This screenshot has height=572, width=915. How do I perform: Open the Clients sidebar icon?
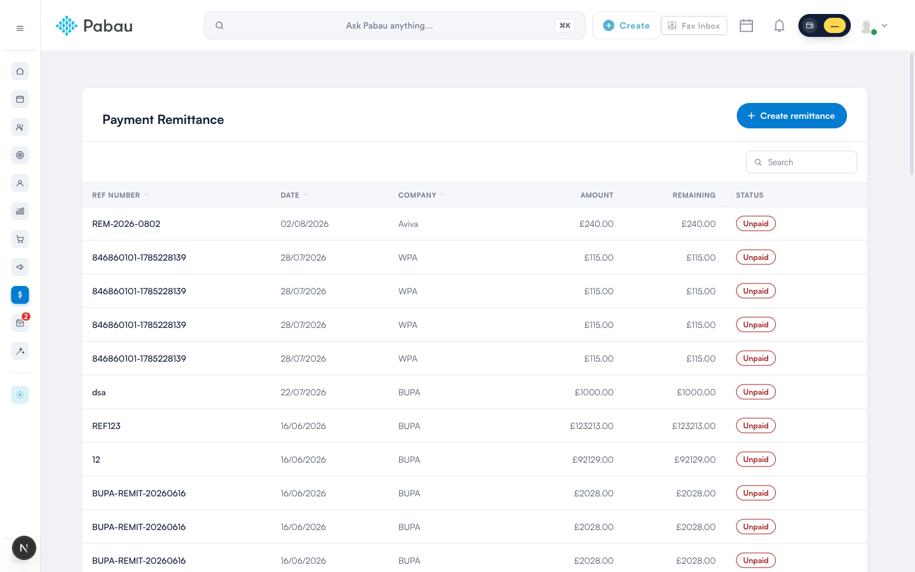pos(20,127)
